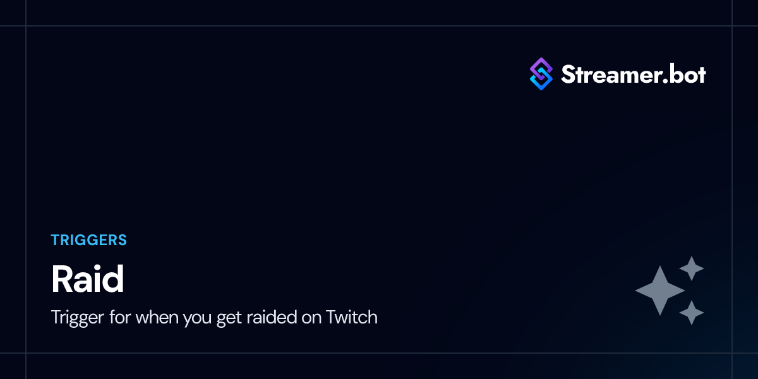758x379 pixels.
Task: Click the top-right grid line intersection
Action: click(732, 26)
